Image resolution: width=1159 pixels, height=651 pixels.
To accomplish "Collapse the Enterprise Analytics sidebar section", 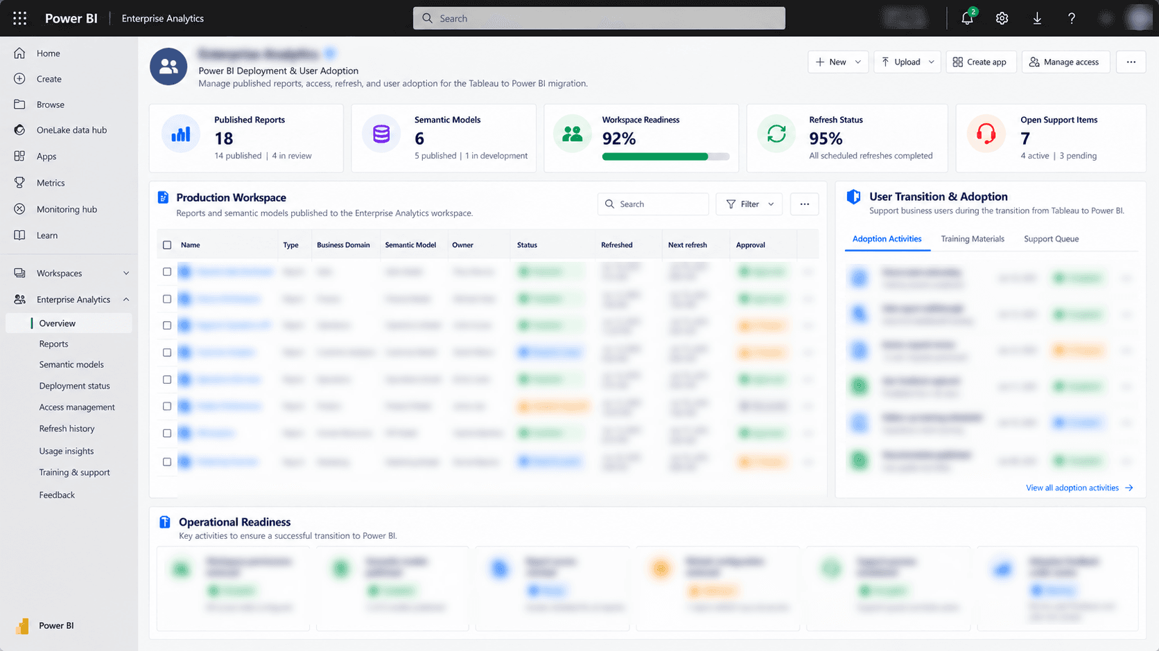I will pos(126,299).
